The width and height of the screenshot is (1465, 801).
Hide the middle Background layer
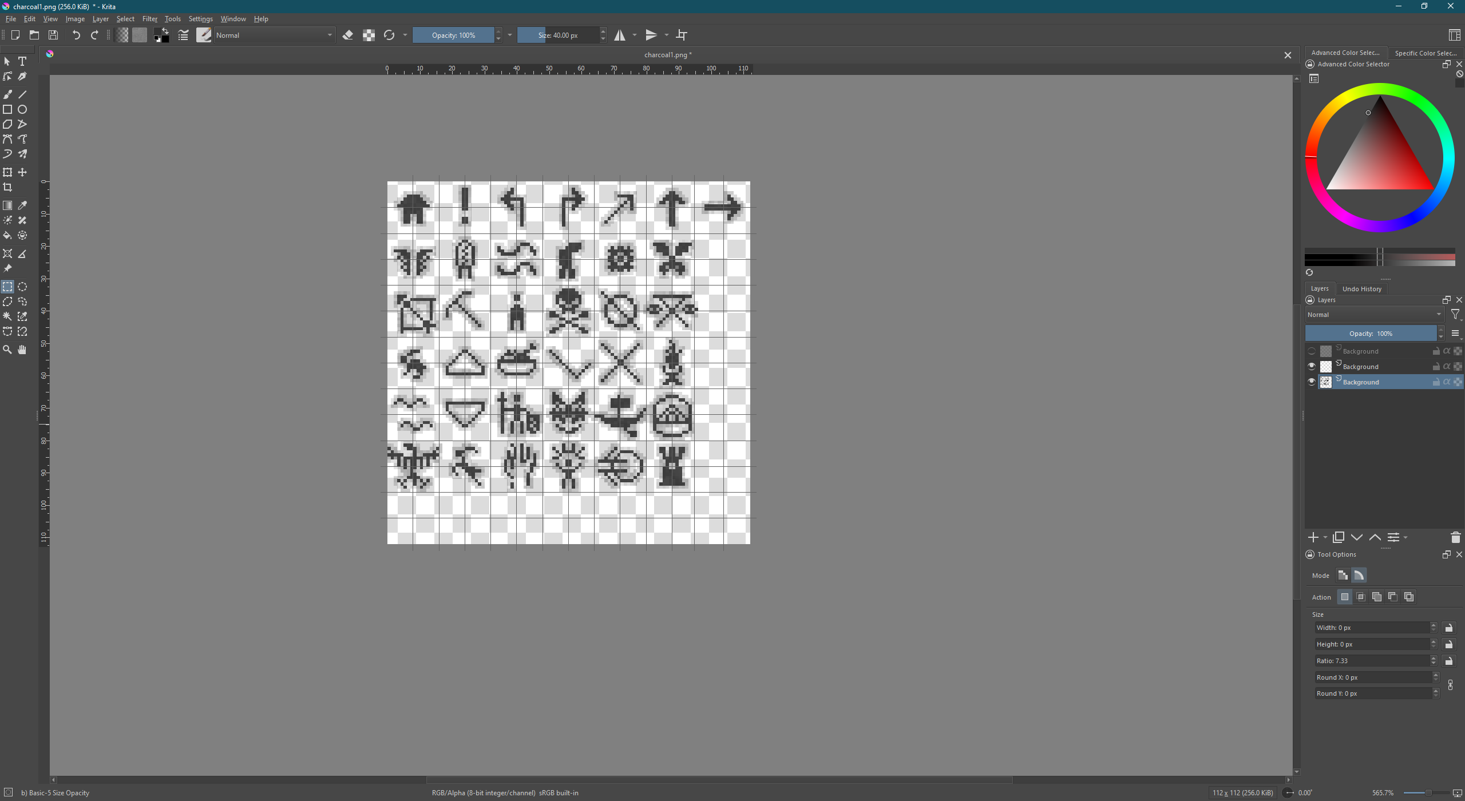pyautogui.click(x=1312, y=367)
